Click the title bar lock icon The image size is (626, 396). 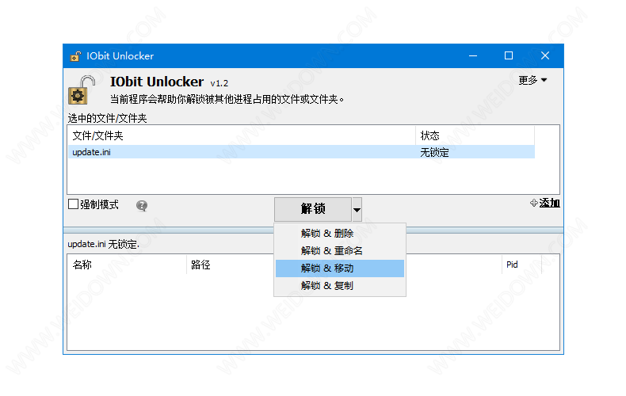[75, 56]
